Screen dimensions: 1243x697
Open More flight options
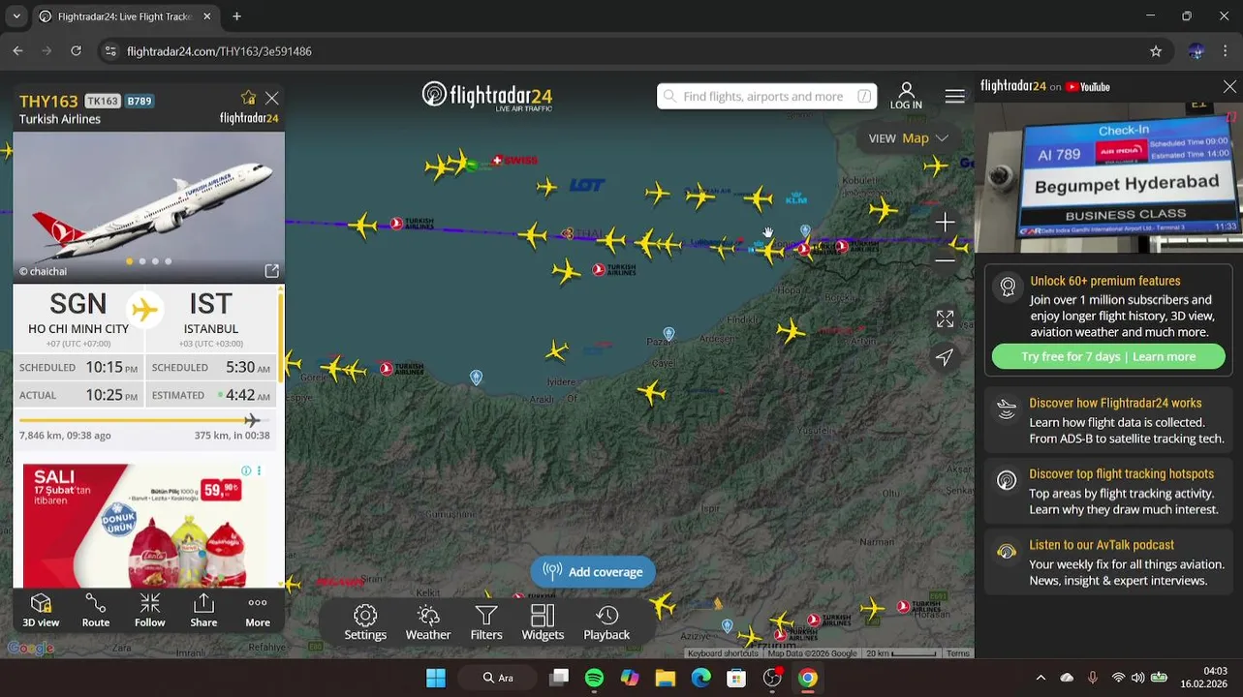[258, 611]
